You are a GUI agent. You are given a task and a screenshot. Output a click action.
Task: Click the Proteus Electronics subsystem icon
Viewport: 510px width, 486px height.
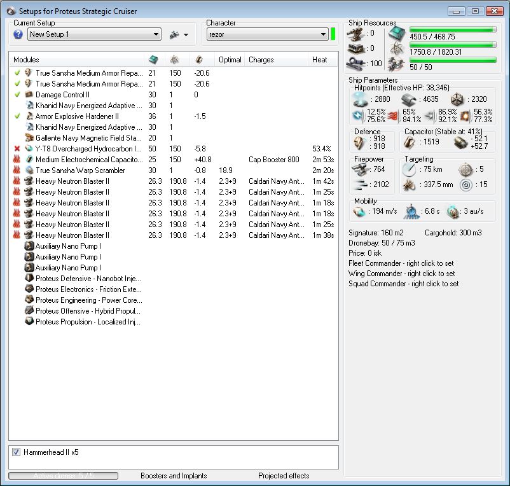29,289
